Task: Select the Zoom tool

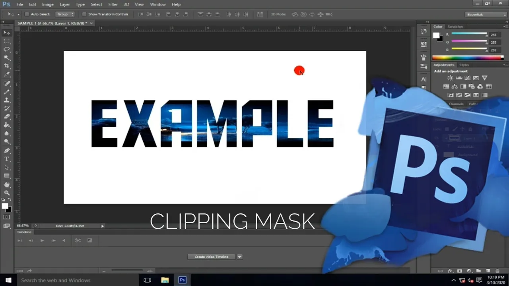Action: point(7,193)
